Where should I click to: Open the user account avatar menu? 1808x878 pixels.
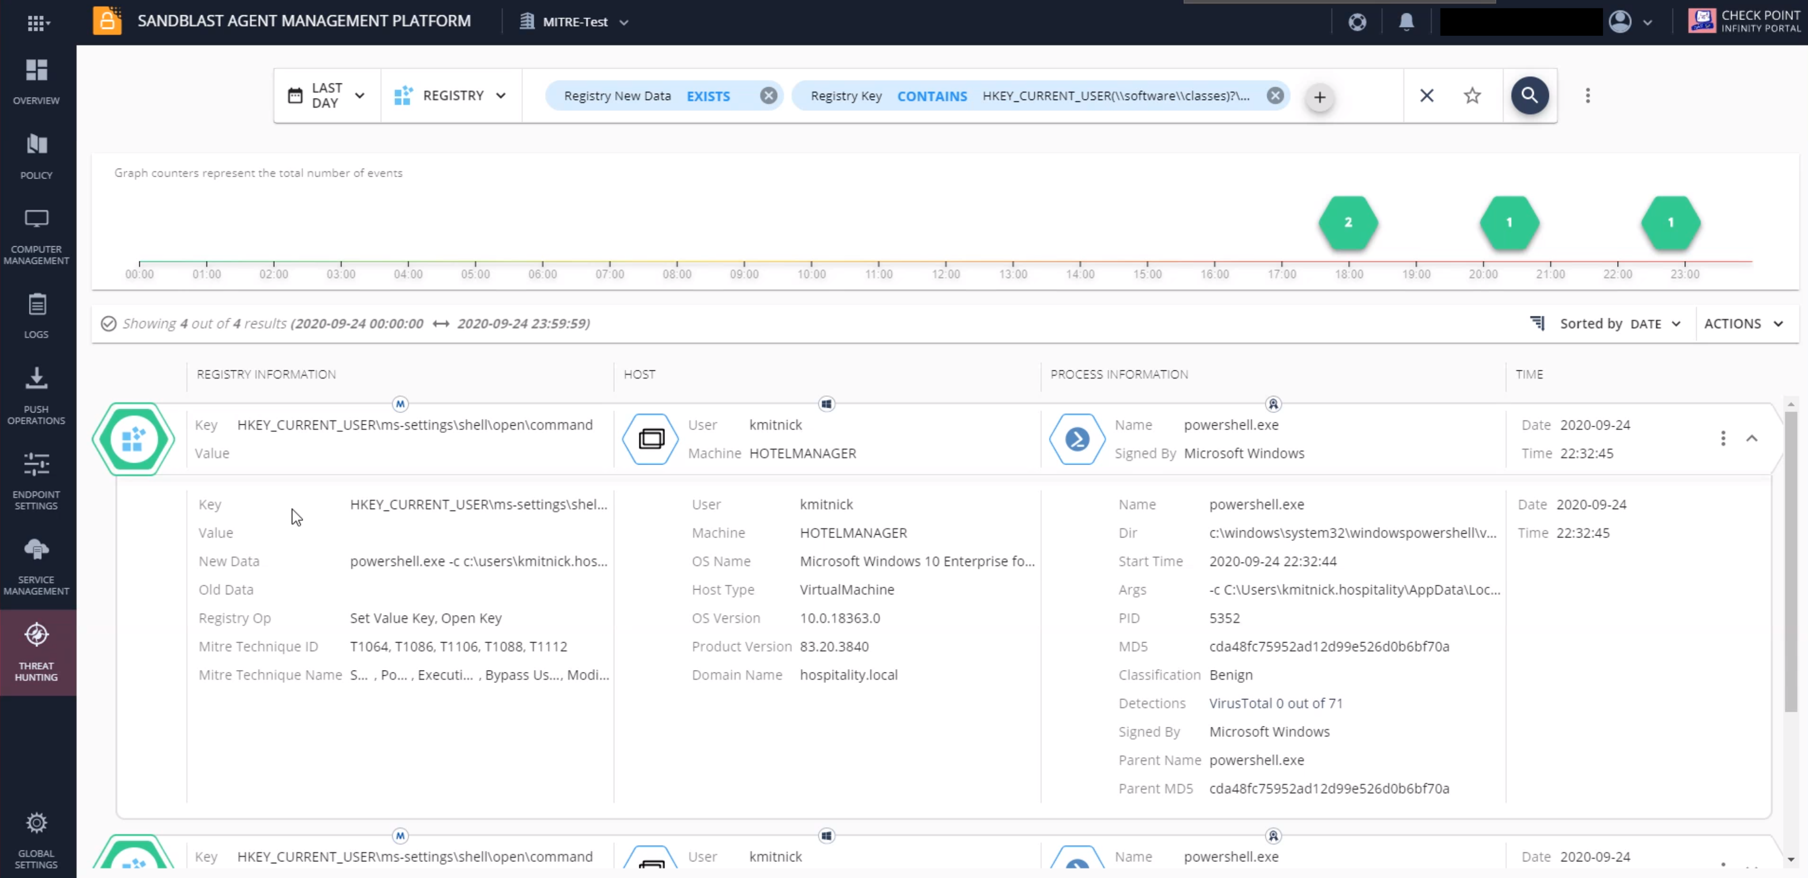click(1619, 22)
